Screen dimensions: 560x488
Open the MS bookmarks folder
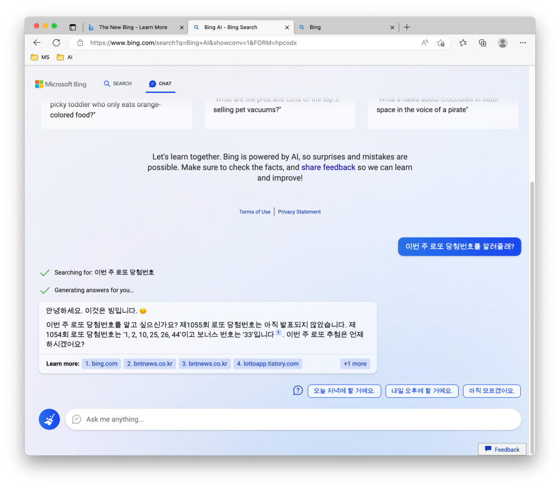(40, 57)
